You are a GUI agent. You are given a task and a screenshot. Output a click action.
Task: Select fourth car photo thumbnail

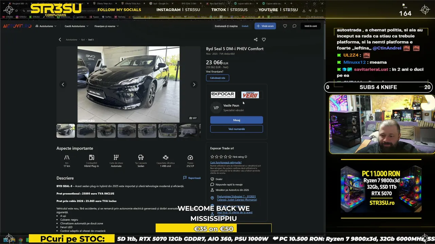point(127,131)
